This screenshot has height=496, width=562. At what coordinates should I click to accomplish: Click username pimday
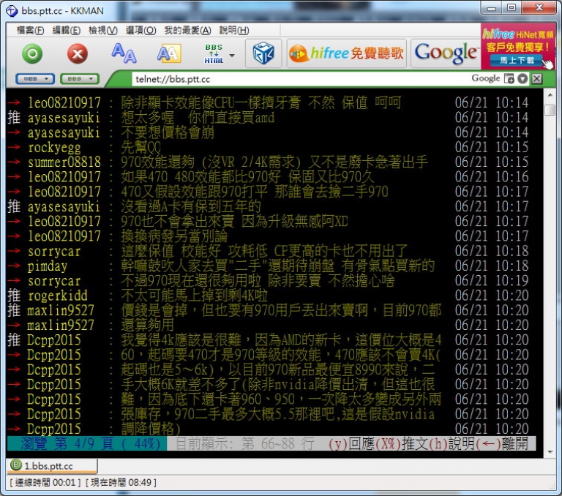[x=48, y=266]
